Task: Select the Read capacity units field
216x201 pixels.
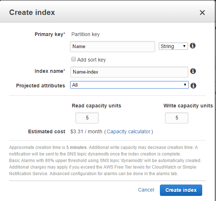Action: (x=87, y=118)
